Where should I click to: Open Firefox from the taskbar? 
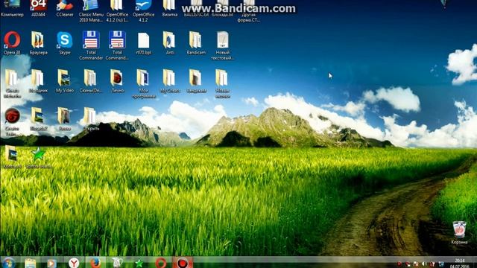point(95,263)
